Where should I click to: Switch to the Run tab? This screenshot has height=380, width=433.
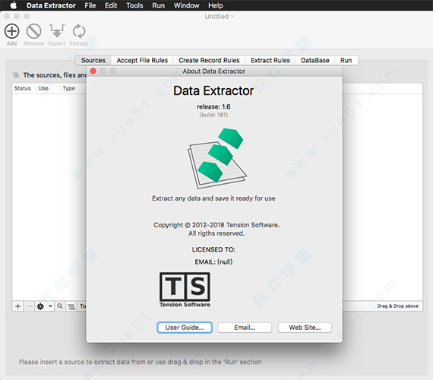point(346,60)
